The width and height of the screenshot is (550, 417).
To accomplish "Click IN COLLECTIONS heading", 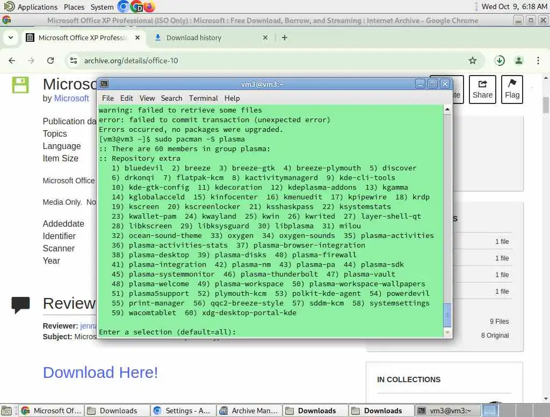I will tap(409, 379).
